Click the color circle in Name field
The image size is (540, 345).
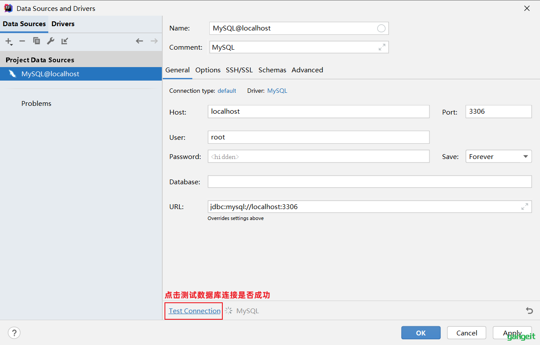click(x=381, y=28)
